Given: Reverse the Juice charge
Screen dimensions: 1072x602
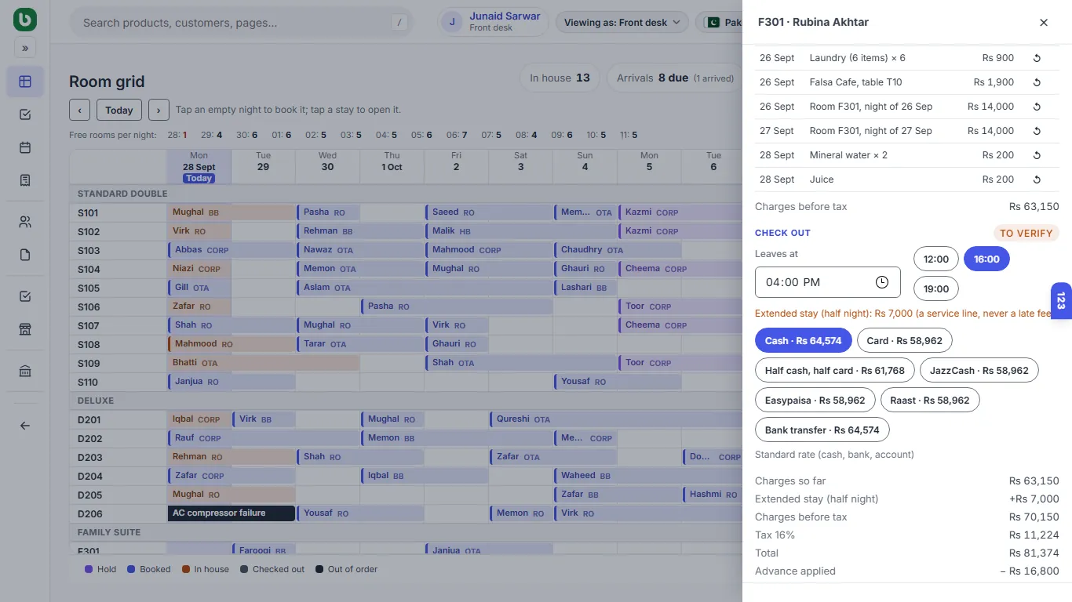Looking at the screenshot, I should [1037, 180].
